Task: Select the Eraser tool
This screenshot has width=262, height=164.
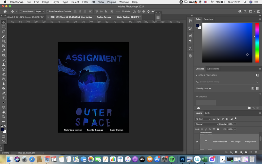Action: click(x=4, y=74)
